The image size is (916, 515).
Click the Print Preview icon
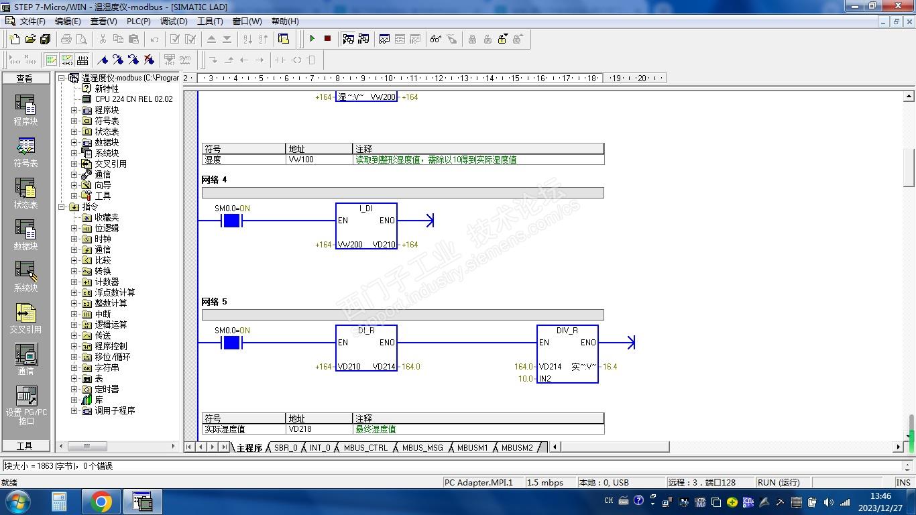pyautogui.click(x=82, y=39)
